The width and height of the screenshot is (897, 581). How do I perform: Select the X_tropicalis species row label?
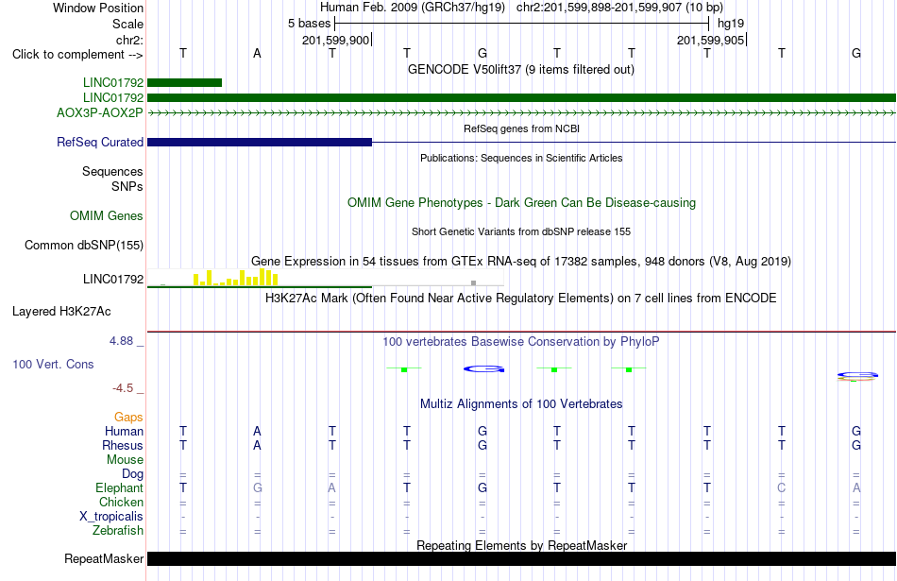(x=111, y=517)
